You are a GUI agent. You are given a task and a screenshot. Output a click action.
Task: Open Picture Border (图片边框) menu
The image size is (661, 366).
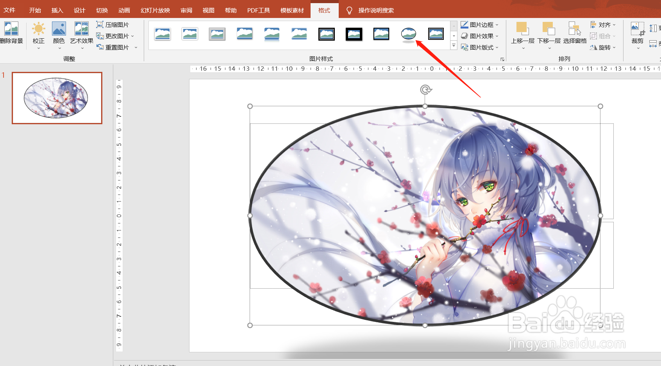tap(480, 25)
